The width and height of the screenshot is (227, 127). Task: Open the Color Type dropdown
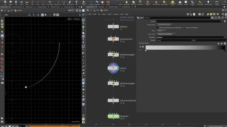(x=166, y=34)
